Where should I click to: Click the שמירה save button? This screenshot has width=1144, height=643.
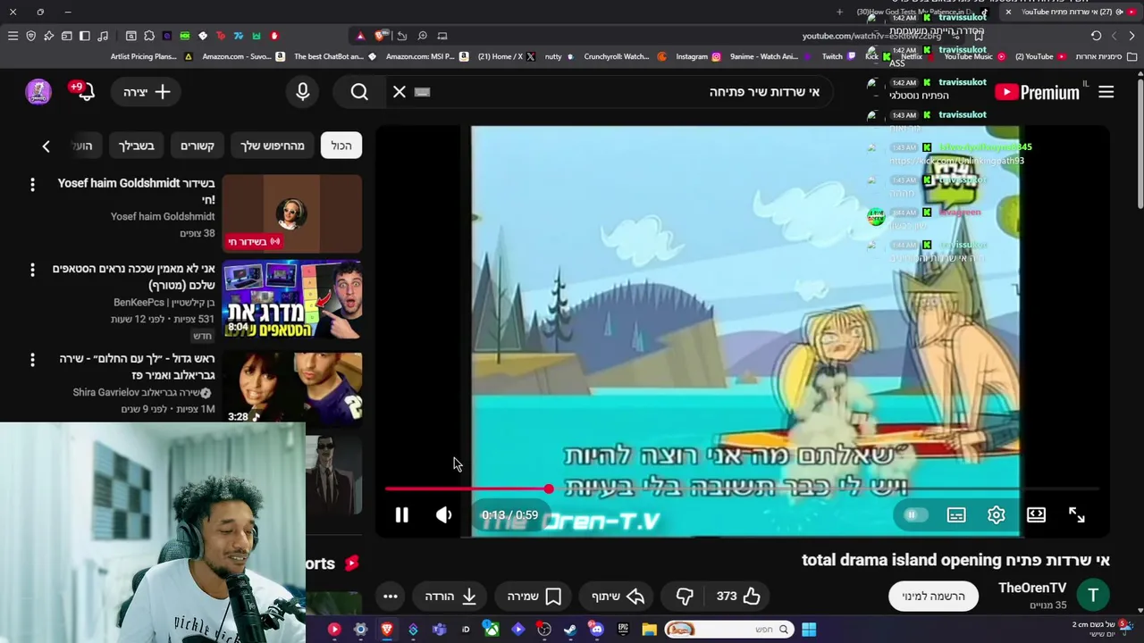pyautogui.click(x=534, y=596)
